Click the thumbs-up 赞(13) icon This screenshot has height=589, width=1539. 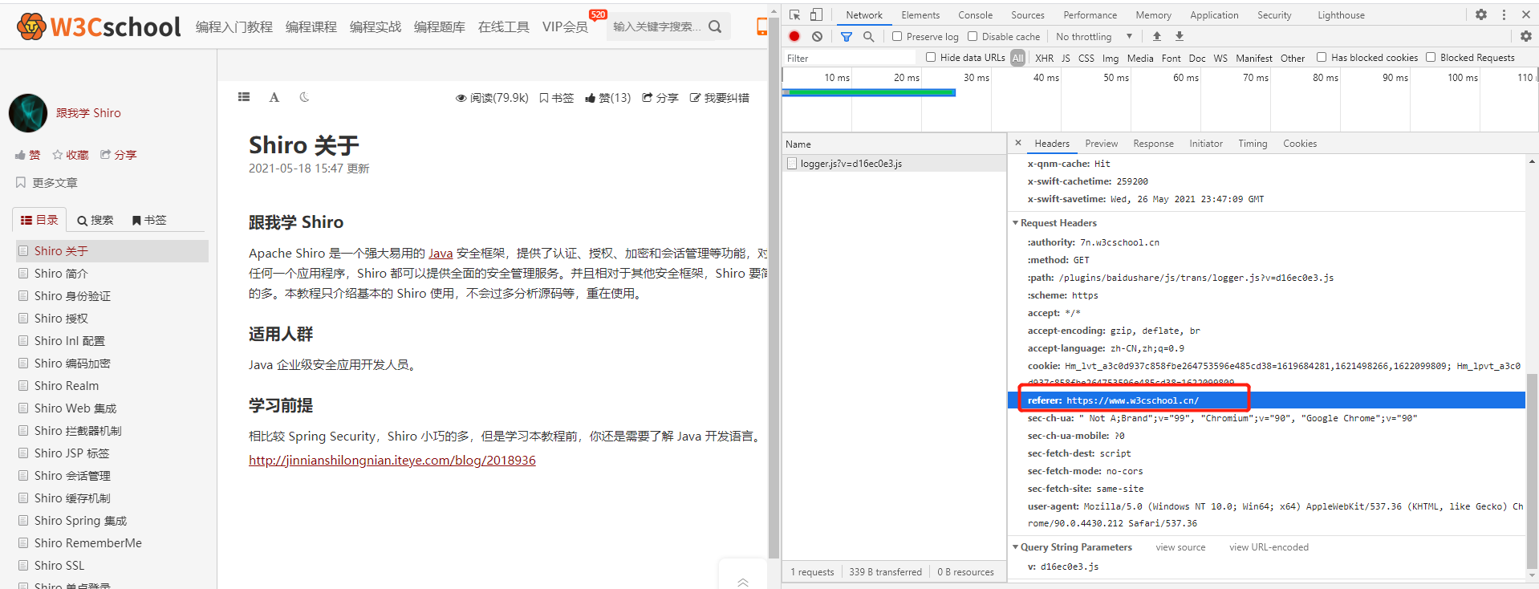point(590,98)
